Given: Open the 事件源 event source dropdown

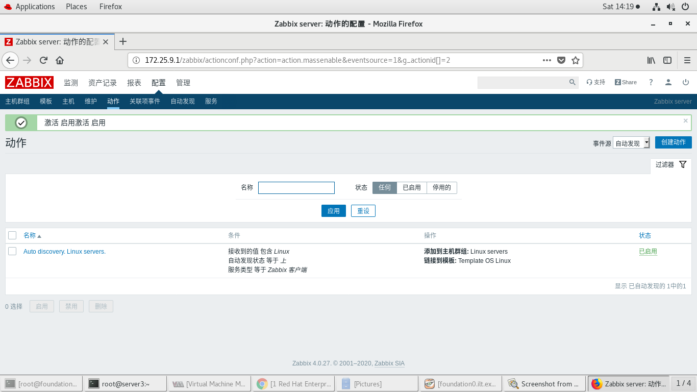Looking at the screenshot, I should (631, 142).
